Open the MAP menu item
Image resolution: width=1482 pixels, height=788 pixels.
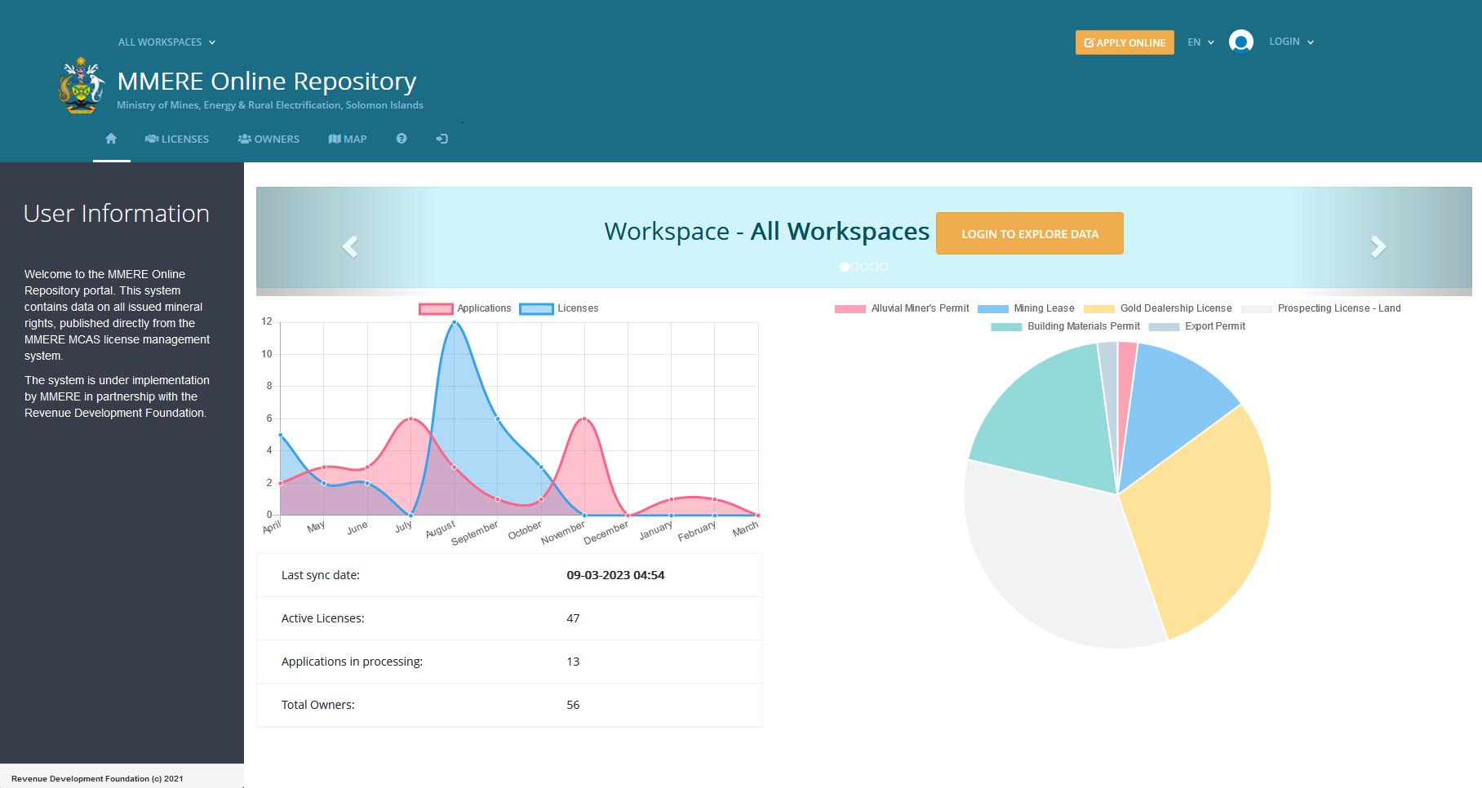point(348,139)
